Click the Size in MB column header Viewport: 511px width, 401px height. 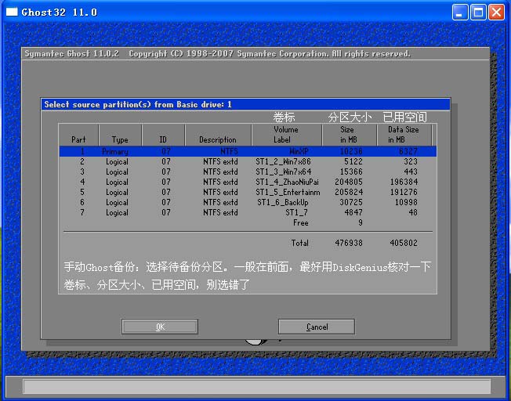(350, 135)
